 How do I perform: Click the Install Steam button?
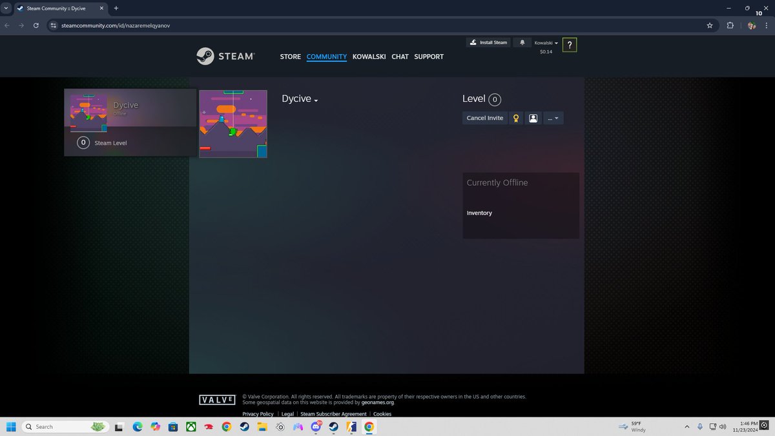click(x=488, y=43)
